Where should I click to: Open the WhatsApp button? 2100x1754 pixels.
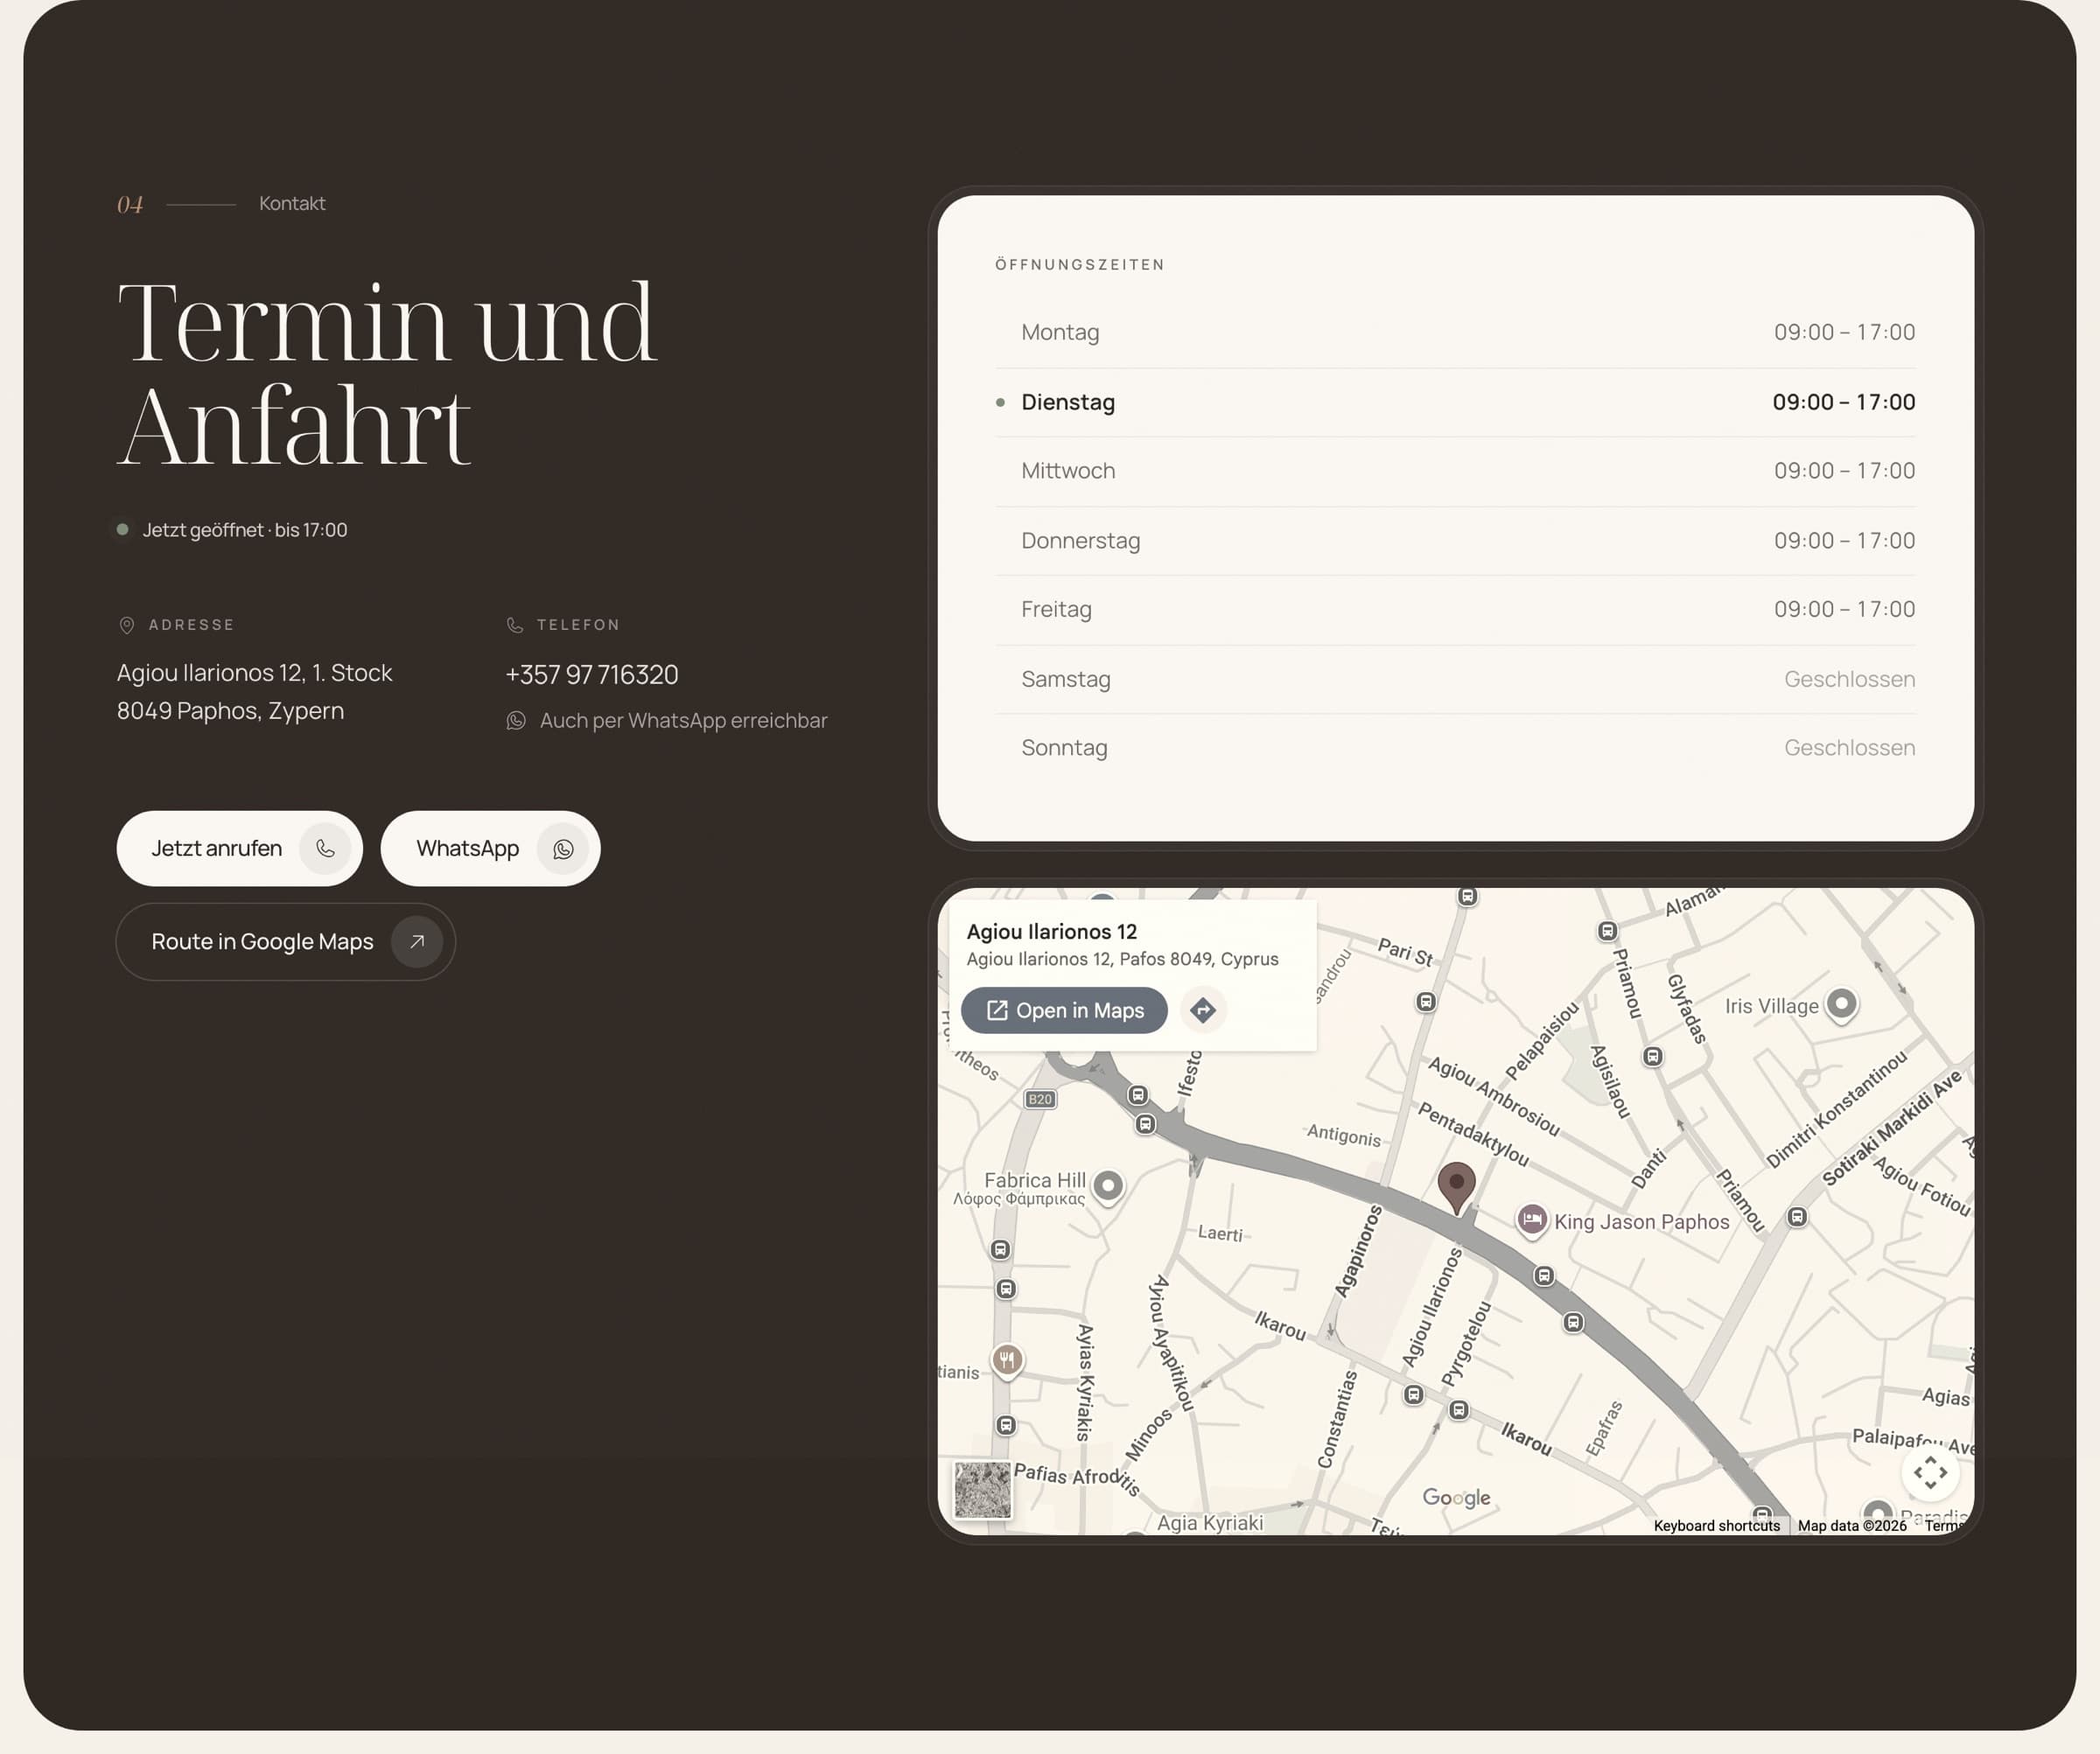490,848
